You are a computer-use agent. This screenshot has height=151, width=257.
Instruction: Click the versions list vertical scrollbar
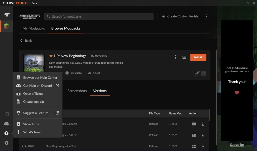coord(209,115)
